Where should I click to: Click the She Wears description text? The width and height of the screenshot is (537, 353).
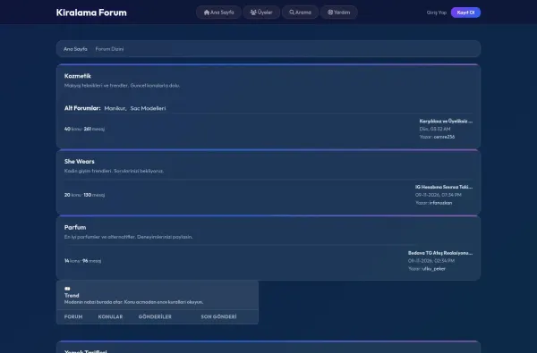(114, 171)
